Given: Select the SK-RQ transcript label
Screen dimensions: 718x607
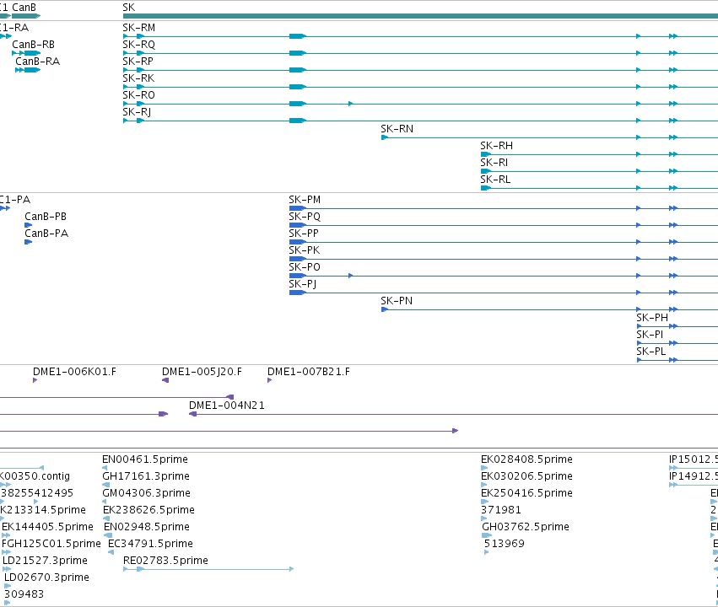Looking at the screenshot, I should click(138, 45).
